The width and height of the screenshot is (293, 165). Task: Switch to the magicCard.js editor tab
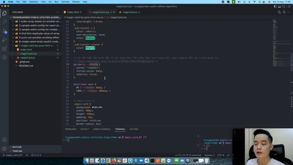(130, 12)
